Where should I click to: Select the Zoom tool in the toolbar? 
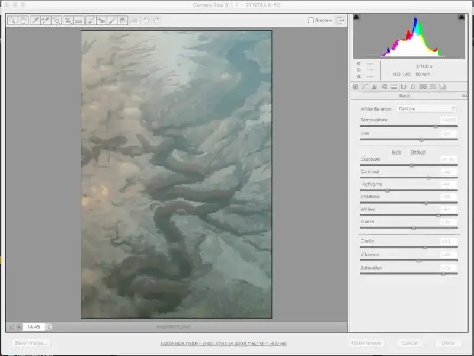tap(12, 20)
